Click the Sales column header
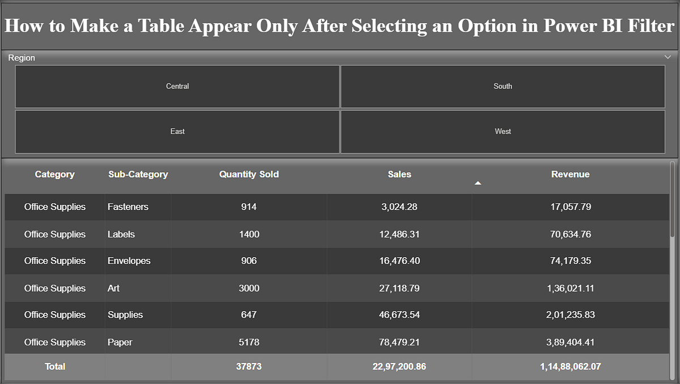 point(399,174)
